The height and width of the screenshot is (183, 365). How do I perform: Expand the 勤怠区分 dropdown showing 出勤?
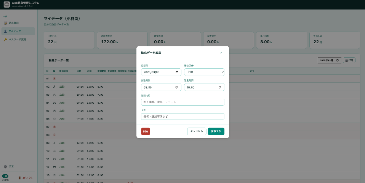(x=204, y=72)
